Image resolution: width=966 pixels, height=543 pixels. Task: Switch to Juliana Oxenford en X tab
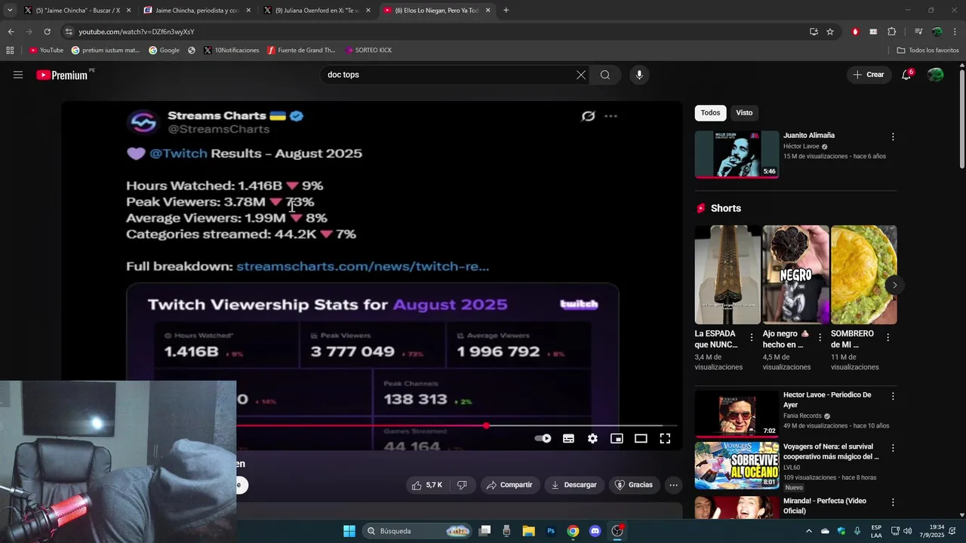316,11
